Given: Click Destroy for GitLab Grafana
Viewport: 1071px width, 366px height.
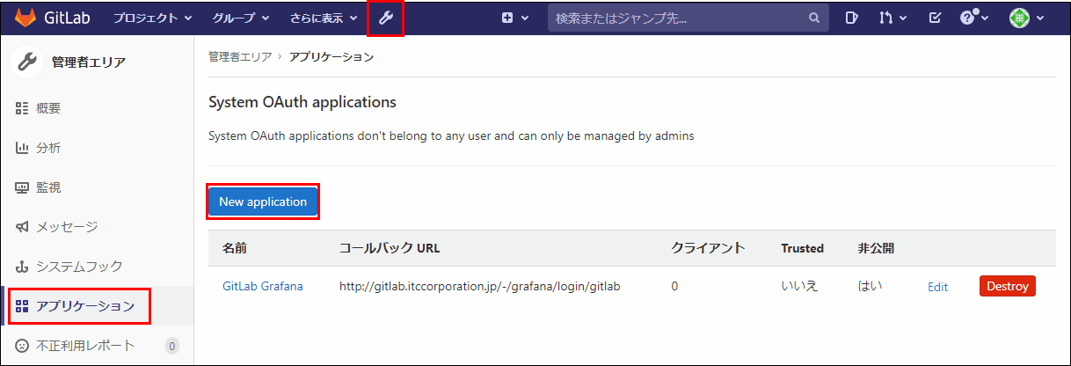Looking at the screenshot, I should point(1008,286).
